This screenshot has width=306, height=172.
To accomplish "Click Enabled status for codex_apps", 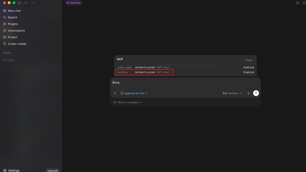I will [x=249, y=68].
